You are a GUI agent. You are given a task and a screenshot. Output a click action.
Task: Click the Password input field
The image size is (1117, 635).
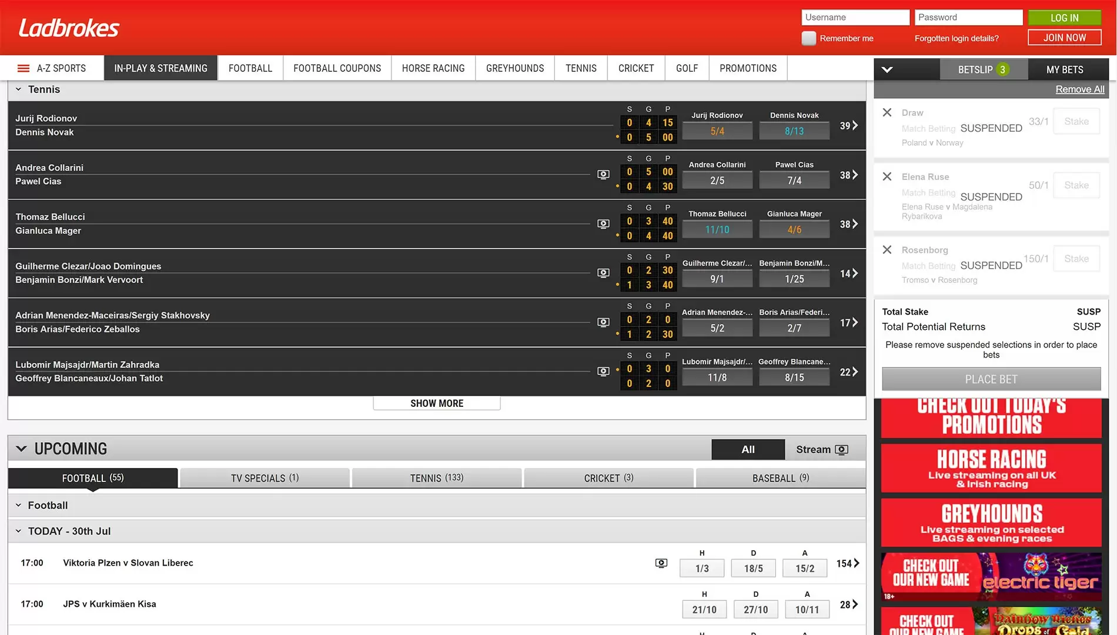[x=969, y=18]
